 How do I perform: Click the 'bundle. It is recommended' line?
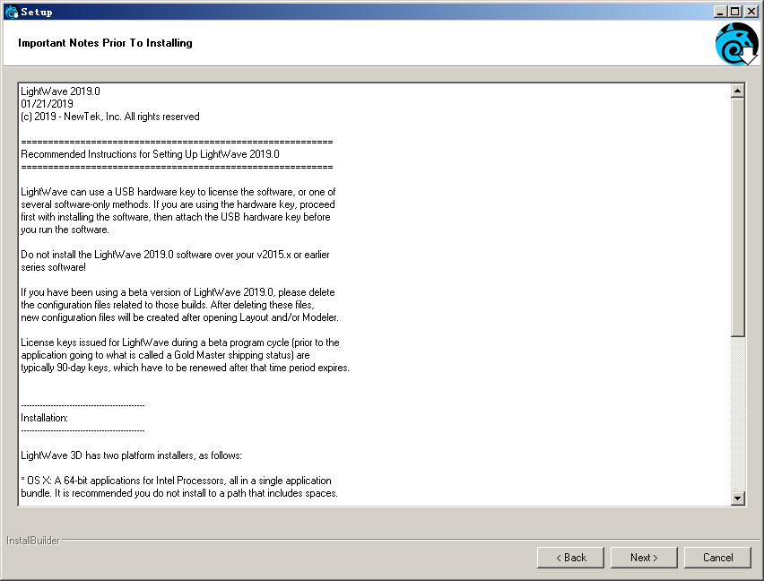(179, 493)
